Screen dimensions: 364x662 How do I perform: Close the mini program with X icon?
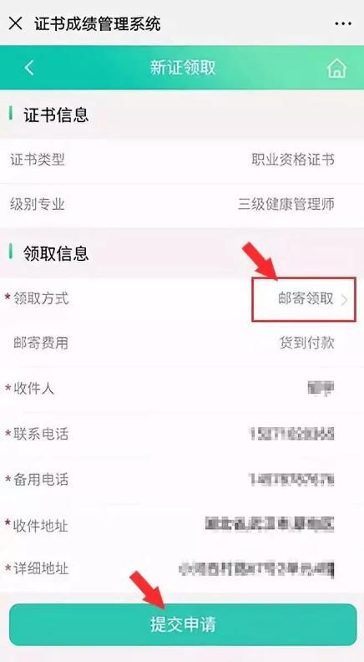point(15,23)
